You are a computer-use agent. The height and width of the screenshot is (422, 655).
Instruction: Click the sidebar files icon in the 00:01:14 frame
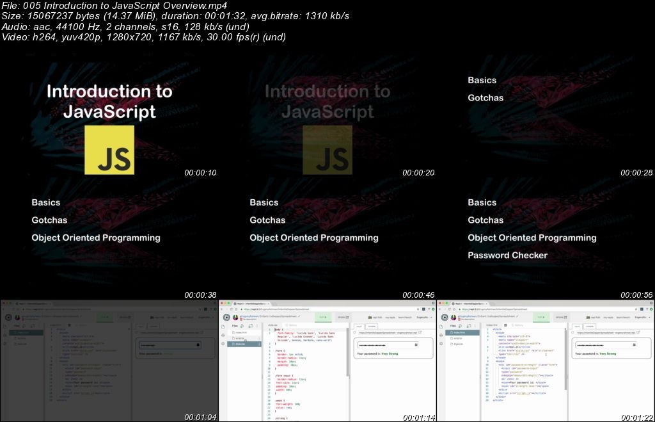tap(223, 327)
